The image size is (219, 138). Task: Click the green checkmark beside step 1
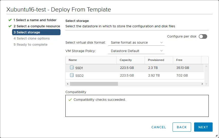click(10, 20)
